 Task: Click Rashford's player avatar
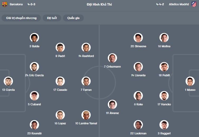click(x=86, y=48)
